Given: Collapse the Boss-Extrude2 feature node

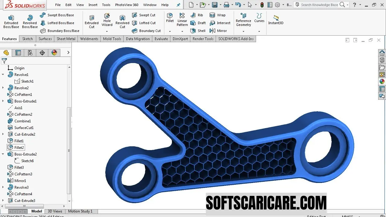Looking at the screenshot, I should pyautogui.click(x=3, y=154).
